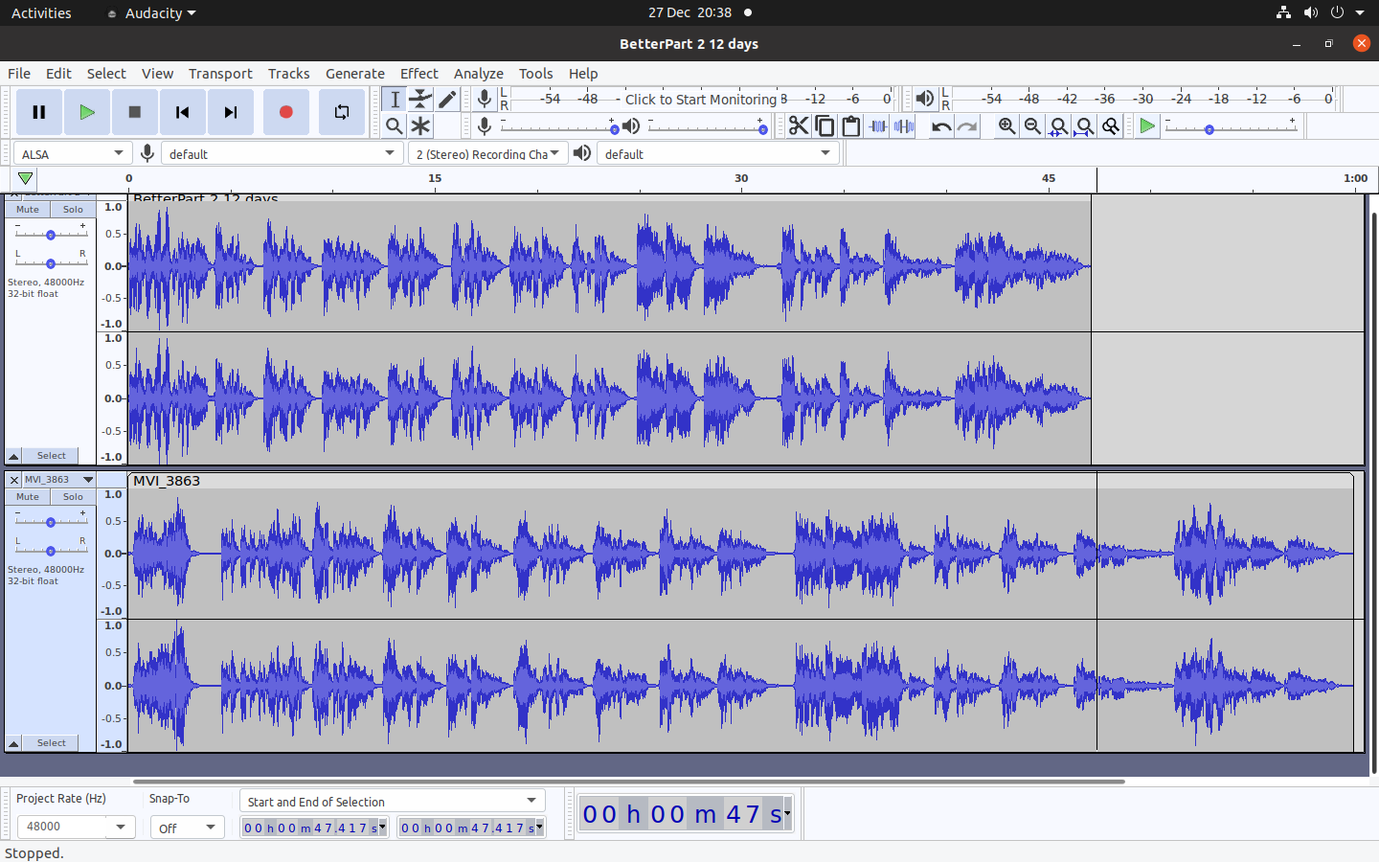Click to Start Monitoring recording meter

point(700,100)
